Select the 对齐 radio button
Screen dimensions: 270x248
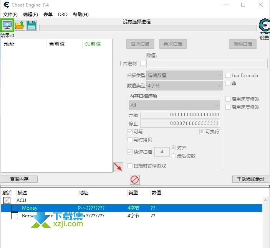pyautogui.click(x=173, y=148)
